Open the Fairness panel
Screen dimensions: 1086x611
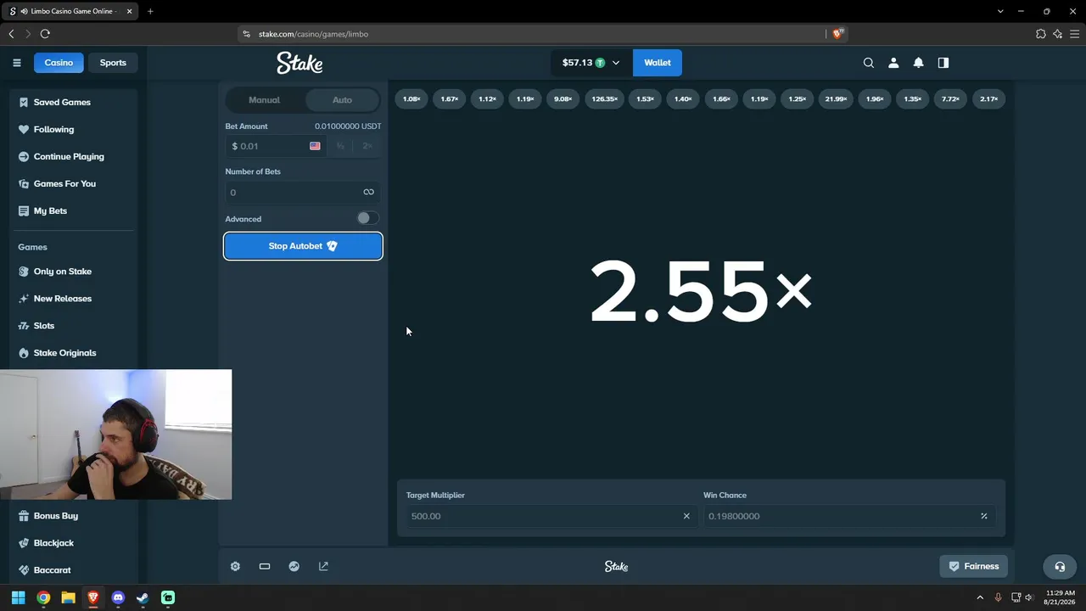pos(973,566)
